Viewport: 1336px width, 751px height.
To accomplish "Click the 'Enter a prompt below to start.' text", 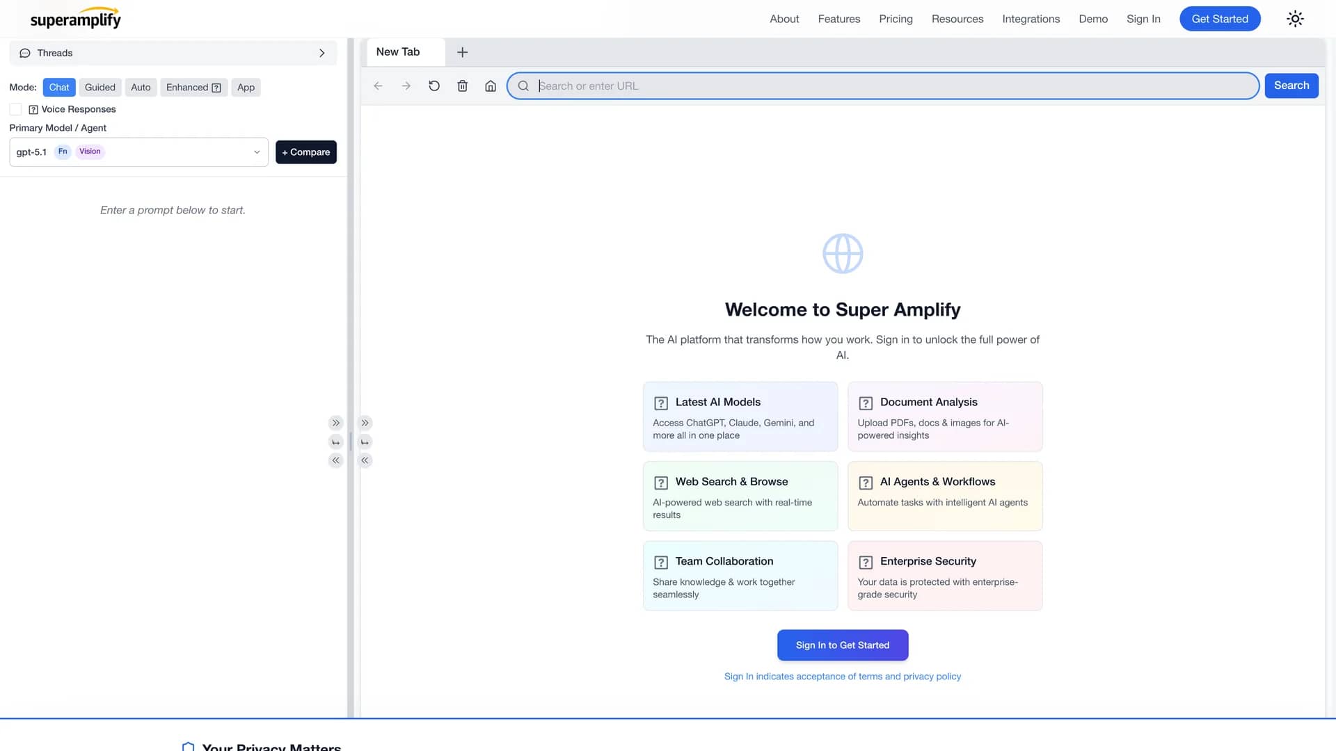I will point(173,210).
